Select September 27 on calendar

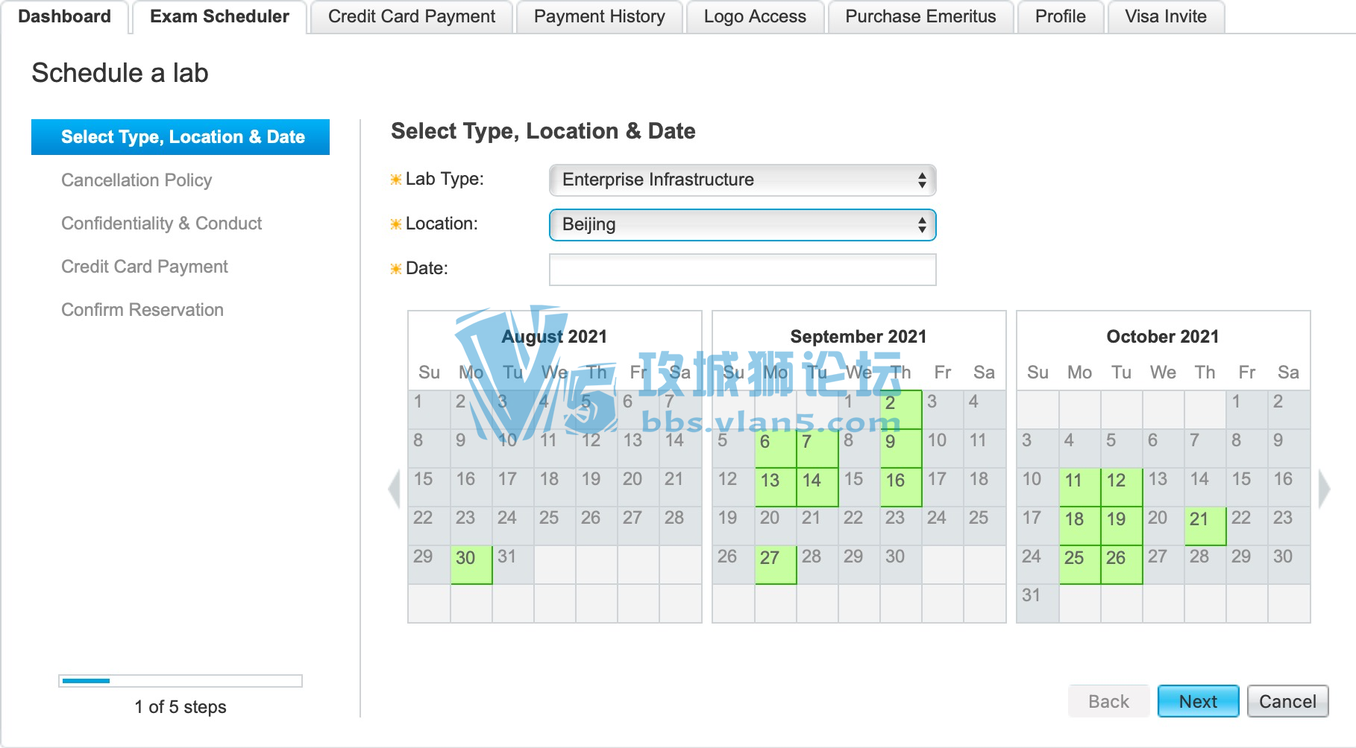[x=776, y=565]
